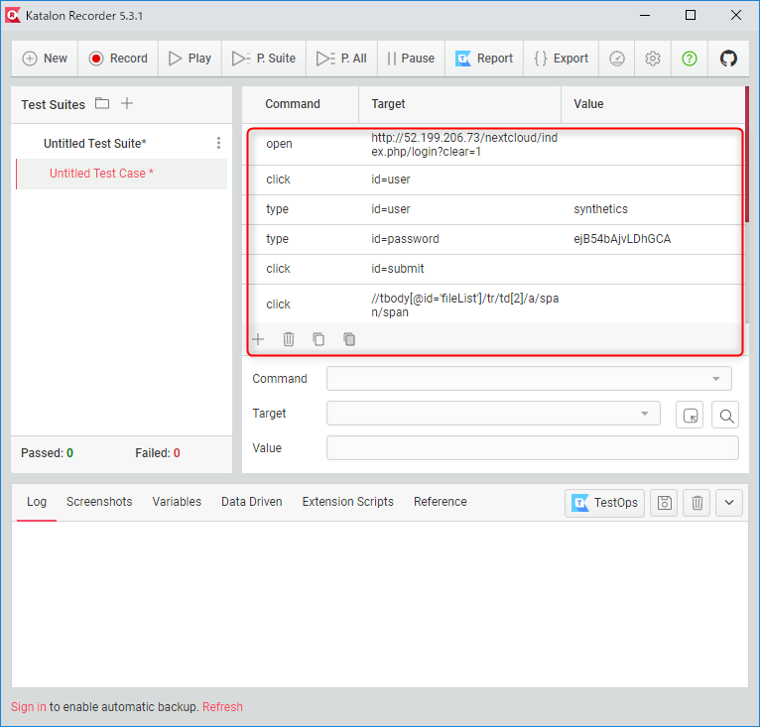Image resolution: width=760 pixels, height=727 pixels.
Task: Paste command with the clipboard icon
Action: pyautogui.click(x=349, y=339)
